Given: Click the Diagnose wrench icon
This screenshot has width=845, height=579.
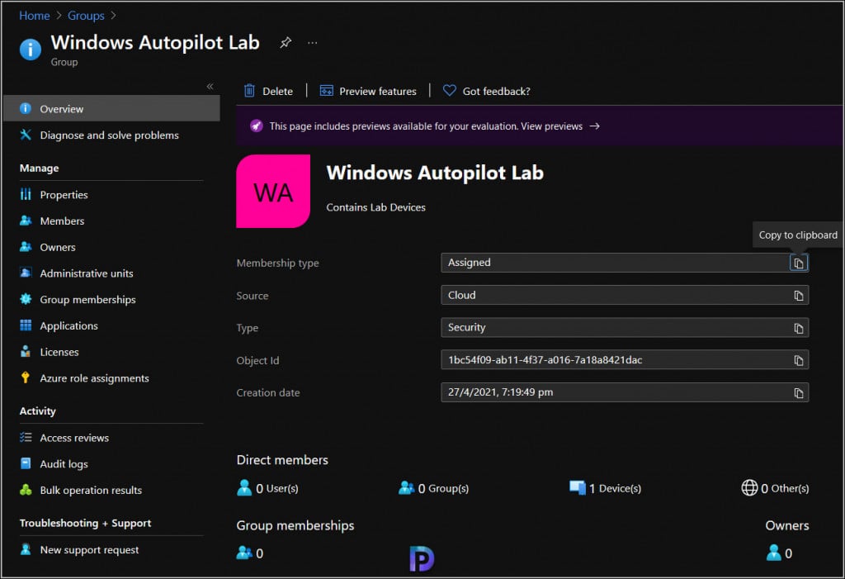Looking at the screenshot, I should click(26, 135).
